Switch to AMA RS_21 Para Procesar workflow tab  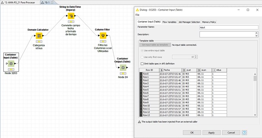coord(20,3)
